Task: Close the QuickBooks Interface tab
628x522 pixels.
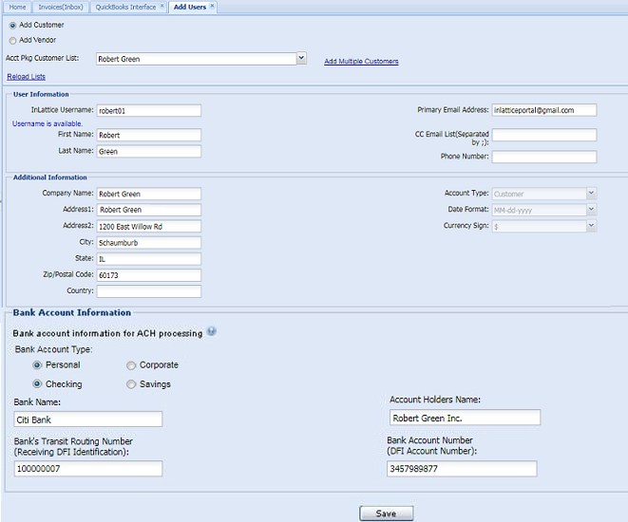Action: pyautogui.click(x=162, y=7)
